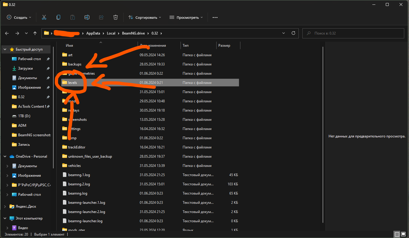The width and height of the screenshot is (409, 238).
Task: Open the Создать new item dropdown
Action: [x=19, y=17]
